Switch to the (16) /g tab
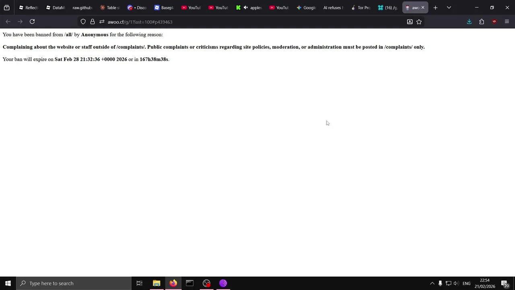Viewport: 515px width, 290px height. 388,8
